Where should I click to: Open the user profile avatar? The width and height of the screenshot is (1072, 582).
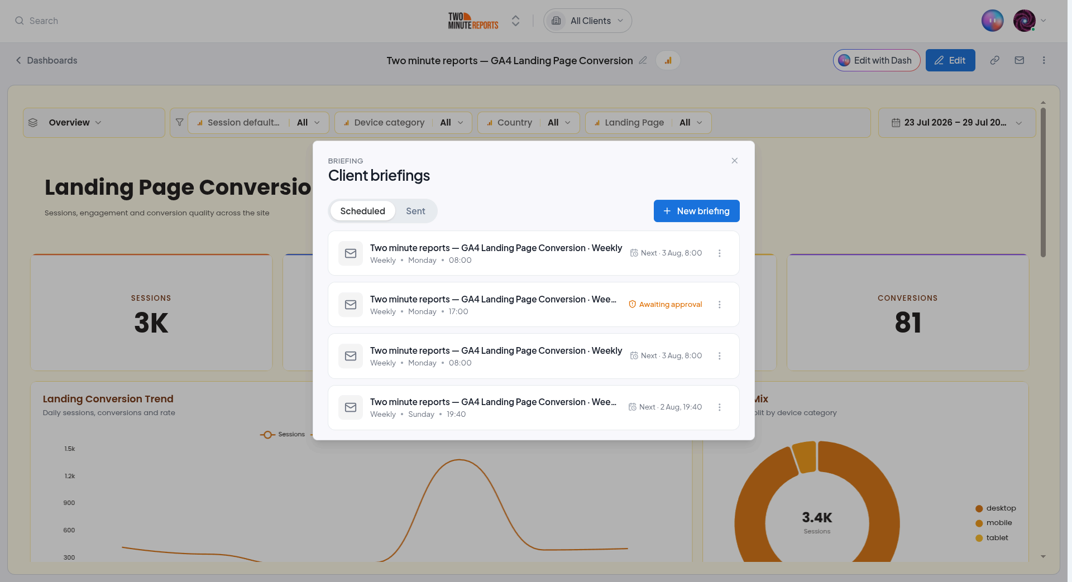[1025, 21]
